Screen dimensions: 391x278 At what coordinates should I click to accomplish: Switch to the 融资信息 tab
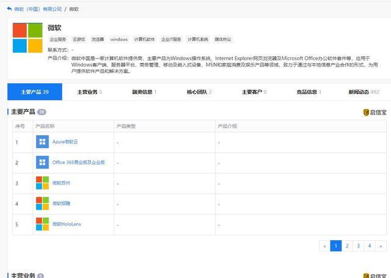click(x=144, y=92)
